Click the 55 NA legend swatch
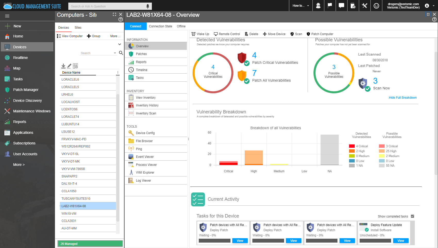 click(382, 166)
